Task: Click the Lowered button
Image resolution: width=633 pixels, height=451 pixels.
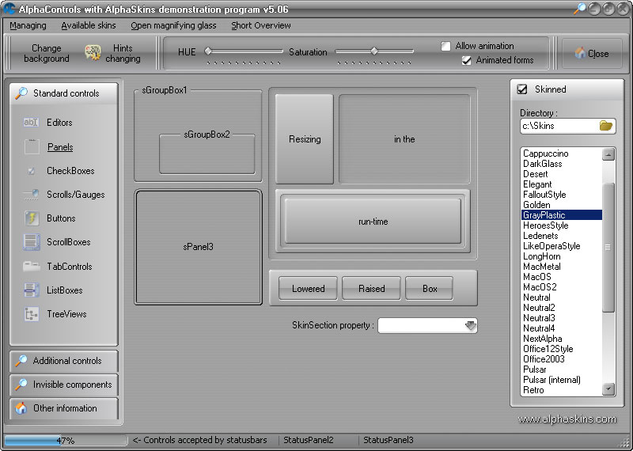Action: [x=308, y=288]
